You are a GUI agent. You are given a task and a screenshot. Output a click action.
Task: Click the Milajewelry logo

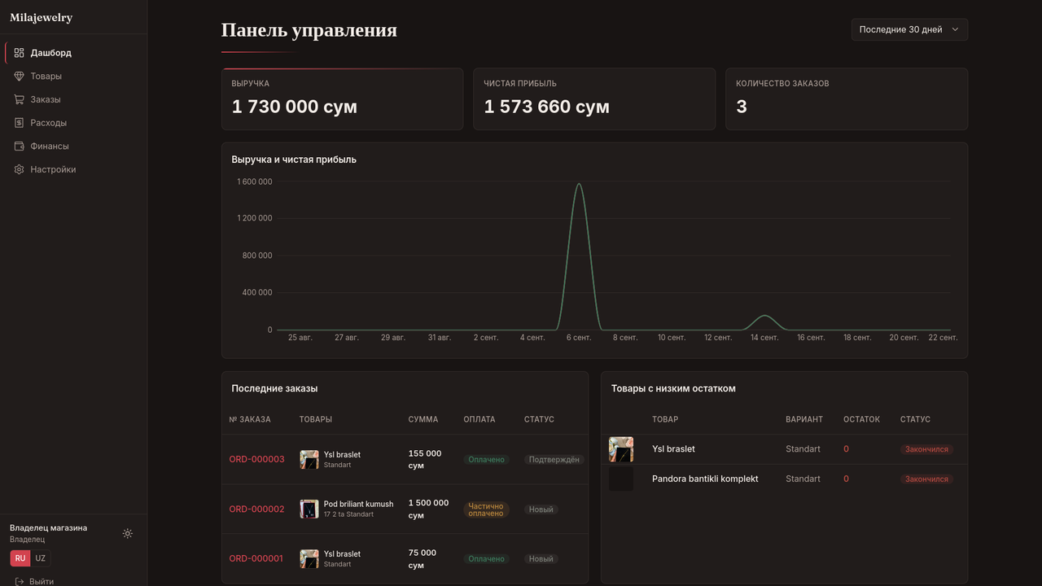[41, 17]
